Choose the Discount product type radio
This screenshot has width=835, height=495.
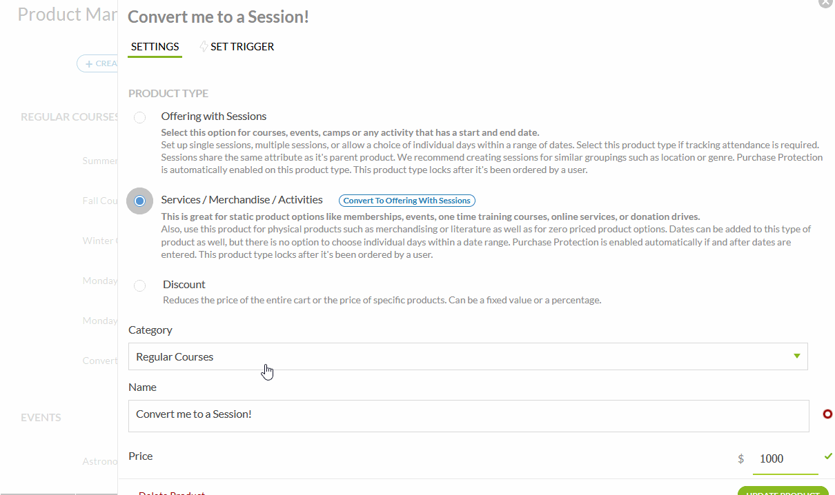140,285
